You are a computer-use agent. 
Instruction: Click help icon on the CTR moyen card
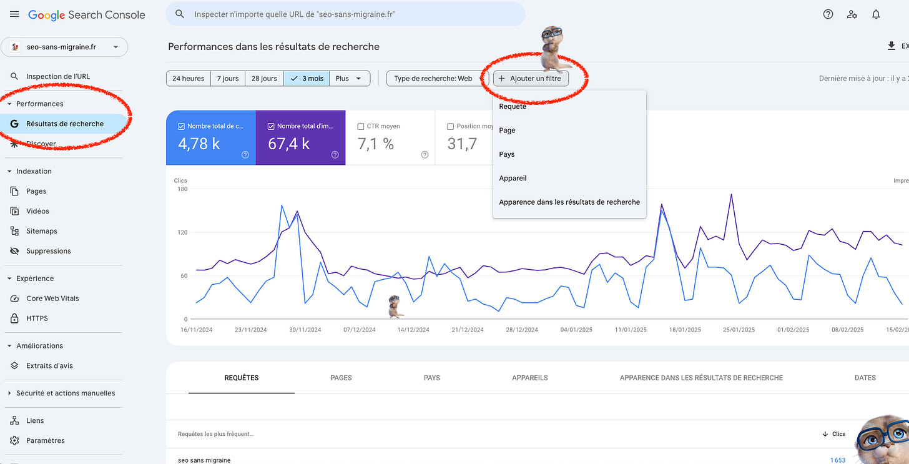pos(425,155)
